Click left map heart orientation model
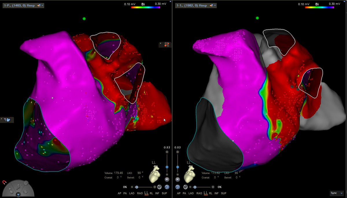The image size is (347, 198). click(154, 174)
